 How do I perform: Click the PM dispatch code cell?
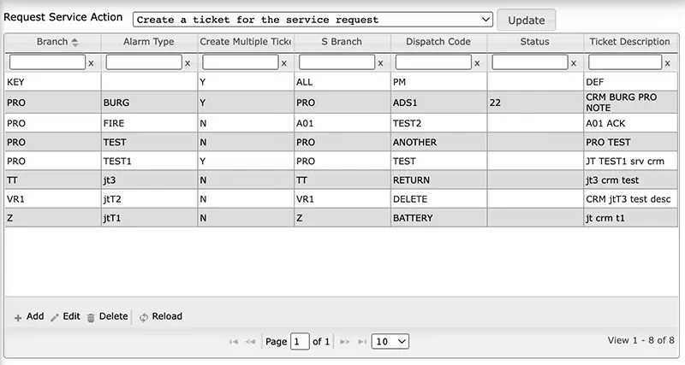438,82
